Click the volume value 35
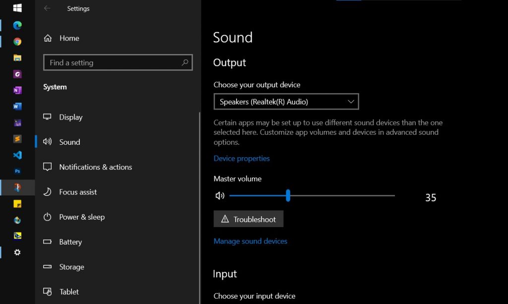Viewport: 508px width, 304px height. point(431,197)
